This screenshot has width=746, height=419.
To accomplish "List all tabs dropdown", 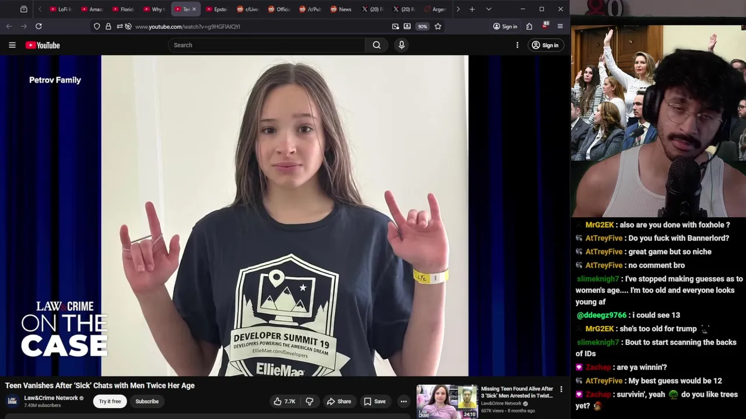I will (x=488, y=9).
